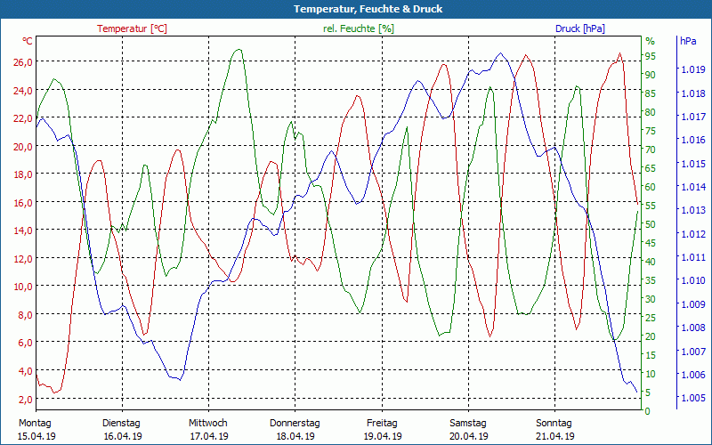Pick the Mittwoch day label
Screen dimensions: 712x445
click(207, 423)
